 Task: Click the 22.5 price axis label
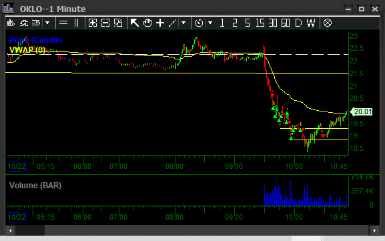click(356, 48)
